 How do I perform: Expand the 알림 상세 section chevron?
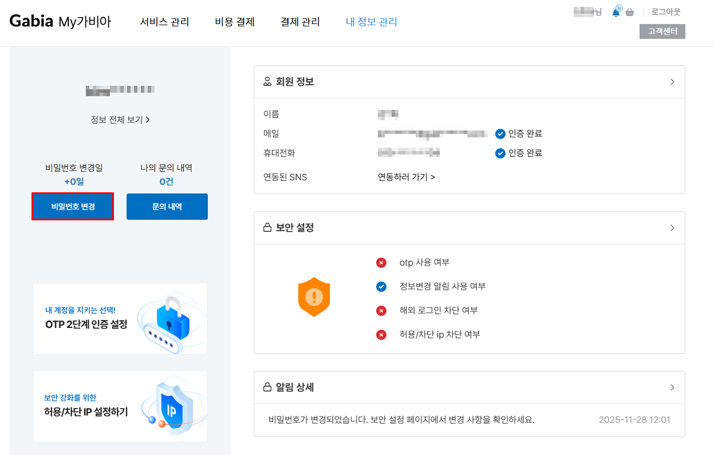click(672, 387)
